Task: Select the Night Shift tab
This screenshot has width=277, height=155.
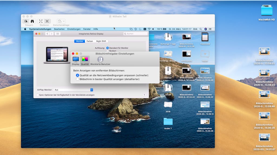Action: pyautogui.click(x=101, y=41)
